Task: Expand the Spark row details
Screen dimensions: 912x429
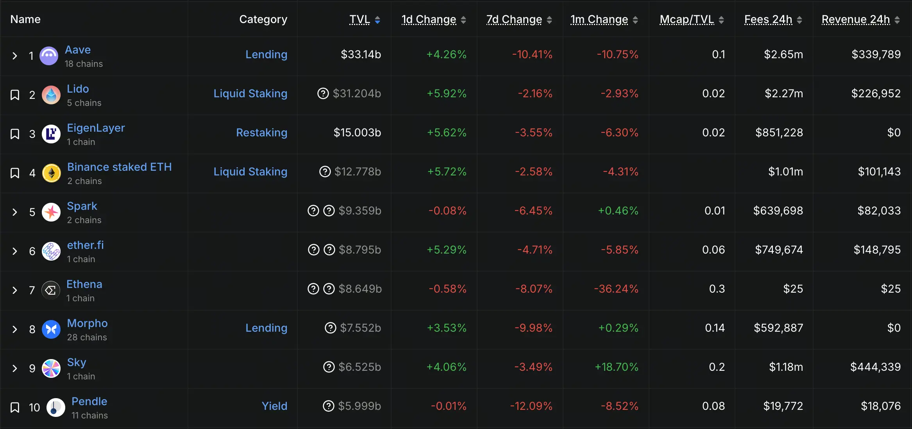Action: [x=15, y=212]
